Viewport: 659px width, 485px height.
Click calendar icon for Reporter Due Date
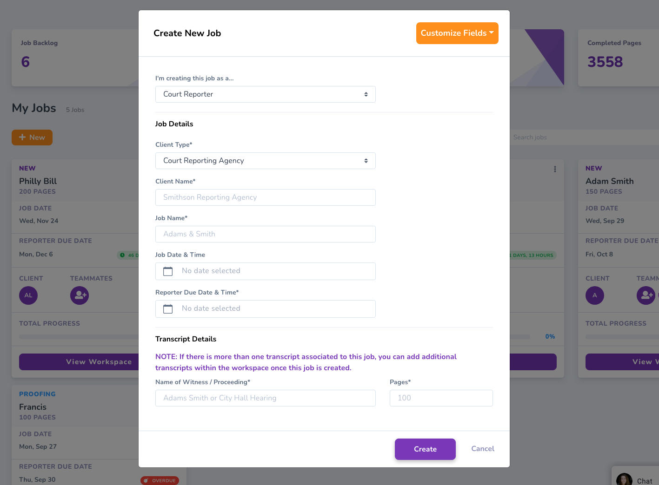pos(168,309)
